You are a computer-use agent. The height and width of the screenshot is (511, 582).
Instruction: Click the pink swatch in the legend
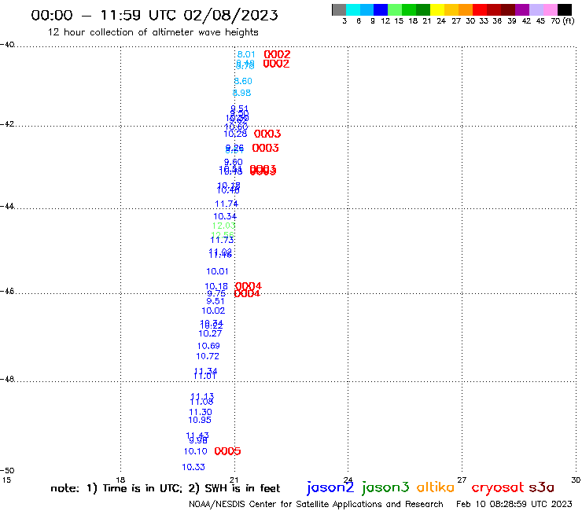551,9
